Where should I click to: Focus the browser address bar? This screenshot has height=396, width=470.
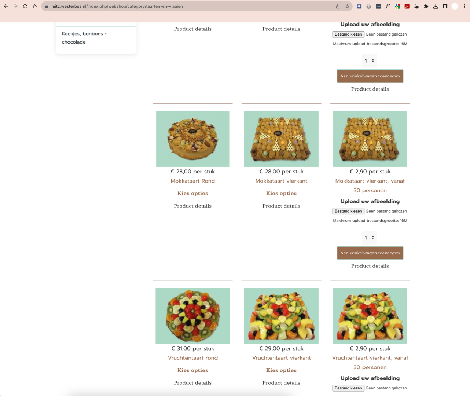191,6
